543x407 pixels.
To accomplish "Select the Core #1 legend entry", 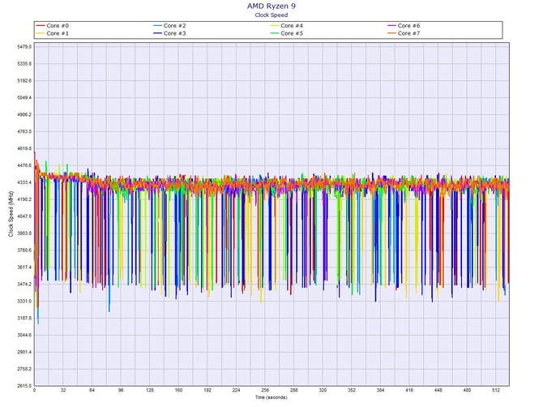I will coord(53,33).
